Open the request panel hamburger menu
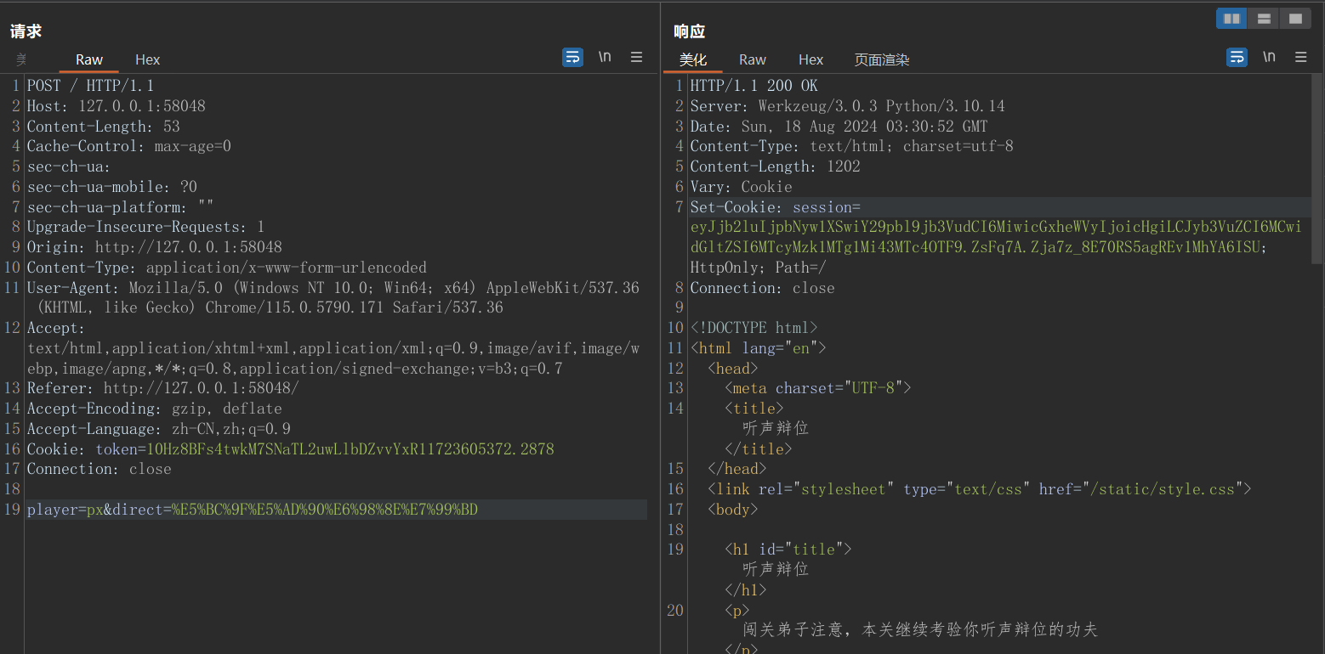This screenshot has height=654, width=1325. pyautogui.click(x=636, y=57)
